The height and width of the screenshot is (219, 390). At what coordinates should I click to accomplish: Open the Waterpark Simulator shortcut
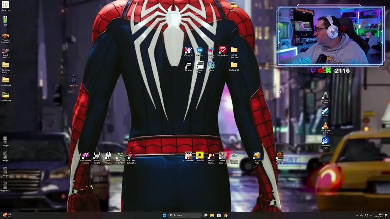pos(234,158)
